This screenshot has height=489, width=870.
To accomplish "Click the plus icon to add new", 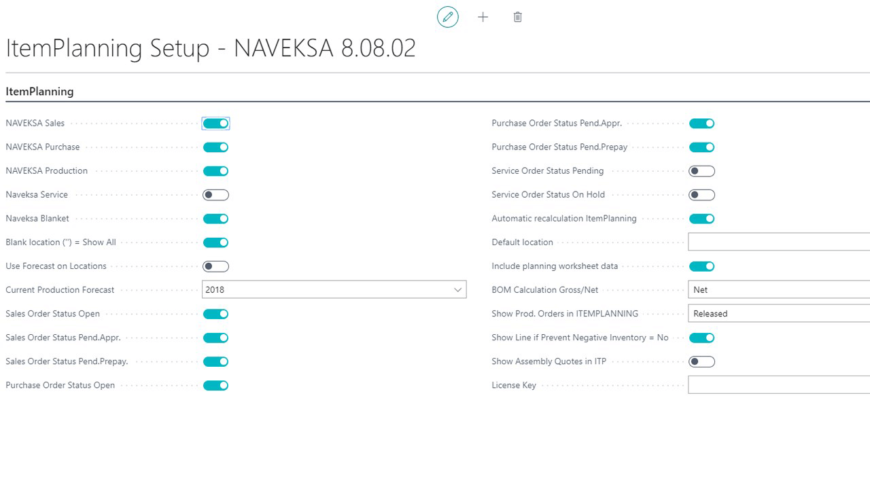I will [x=483, y=17].
